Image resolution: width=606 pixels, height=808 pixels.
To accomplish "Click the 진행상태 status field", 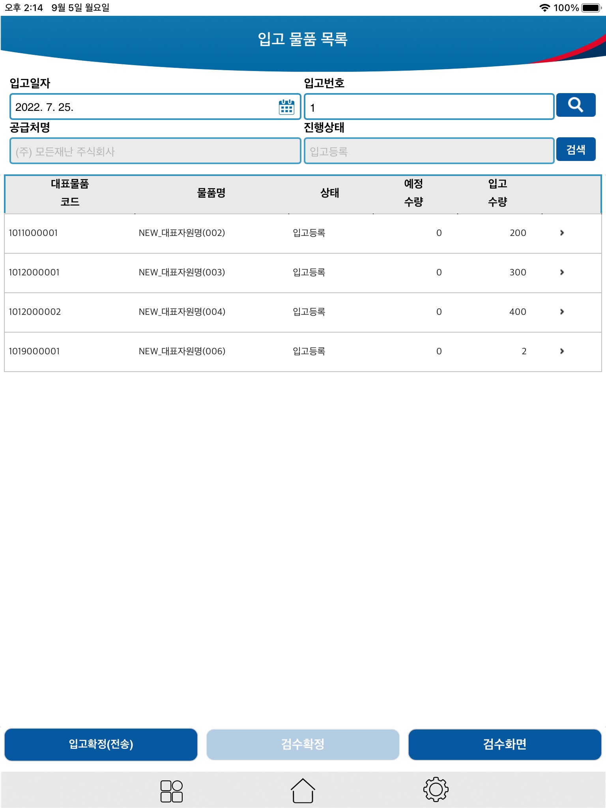I will [429, 151].
